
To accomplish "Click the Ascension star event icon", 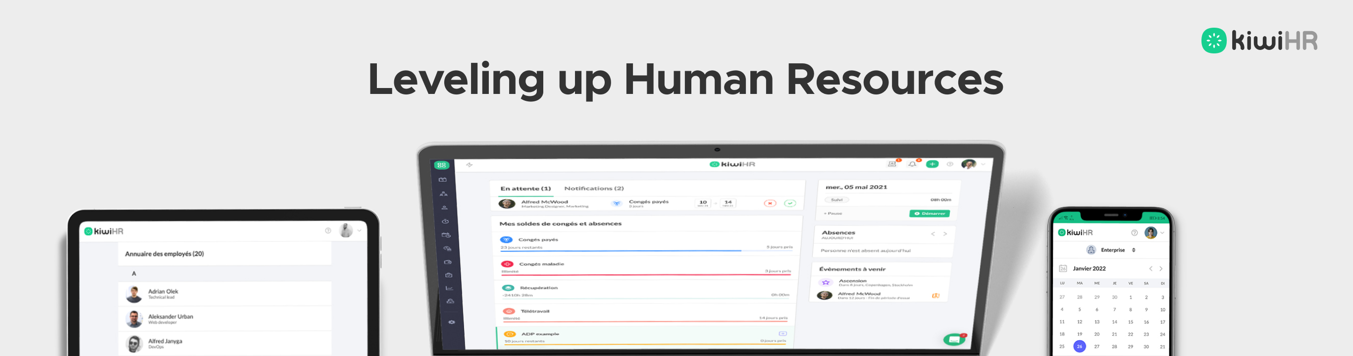I will 826,282.
